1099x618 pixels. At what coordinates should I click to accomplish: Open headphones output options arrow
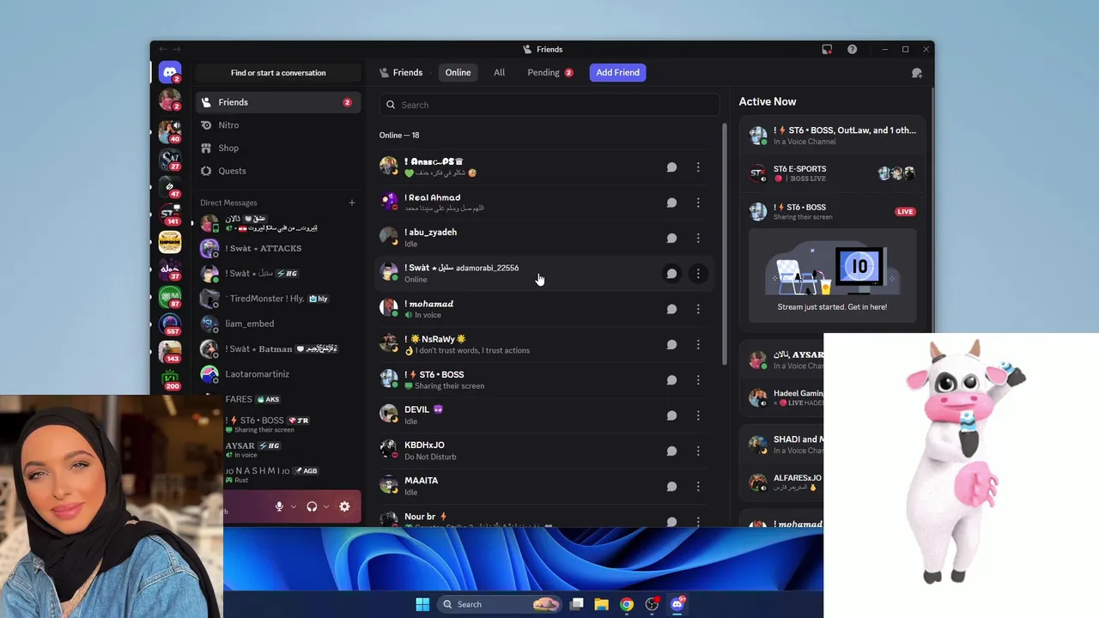tap(326, 506)
